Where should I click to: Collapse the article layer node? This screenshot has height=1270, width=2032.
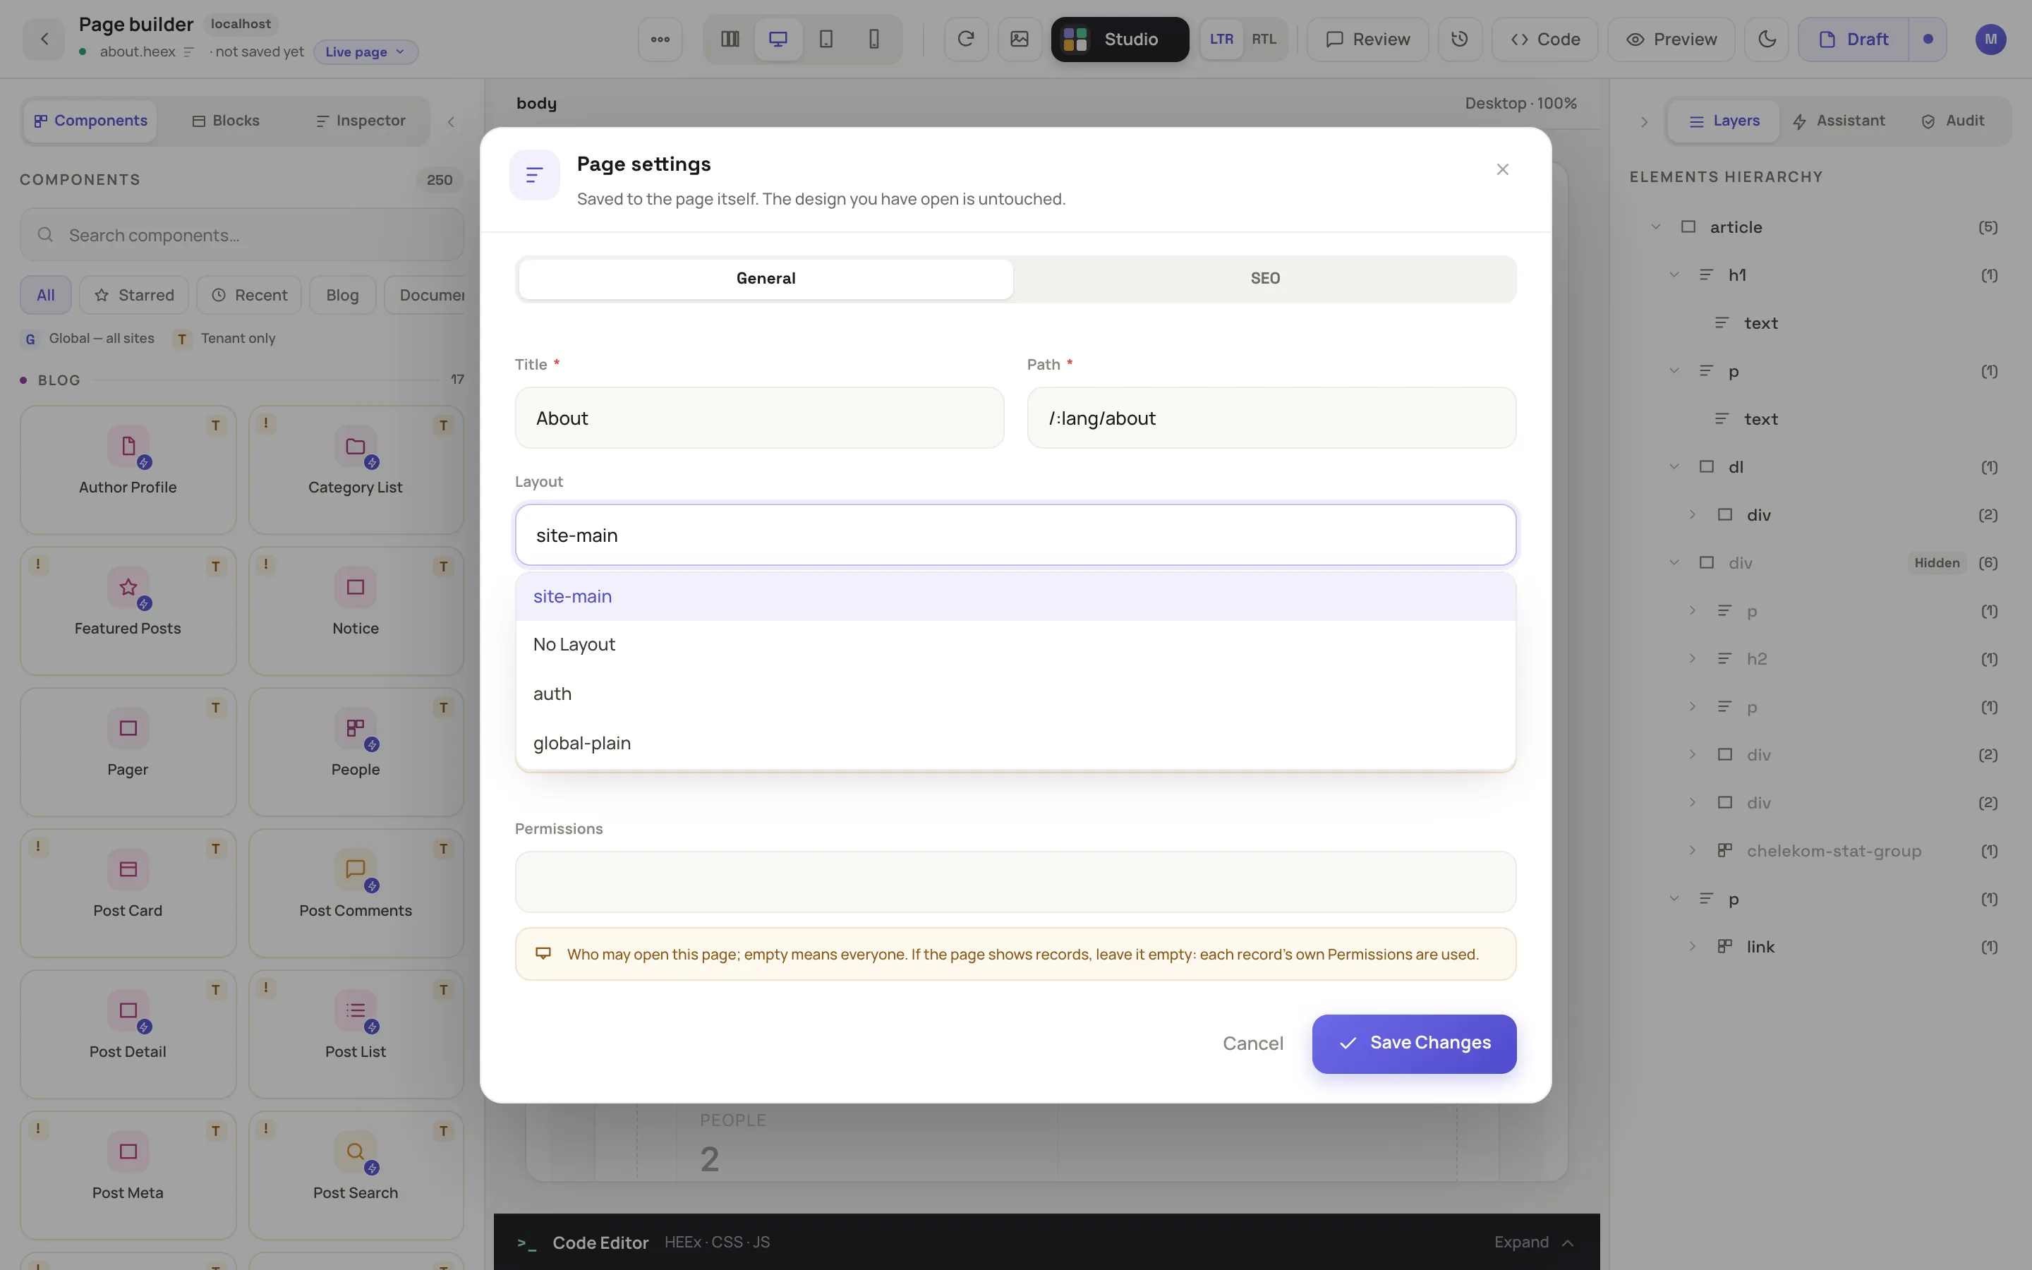tap(1655, 226)
